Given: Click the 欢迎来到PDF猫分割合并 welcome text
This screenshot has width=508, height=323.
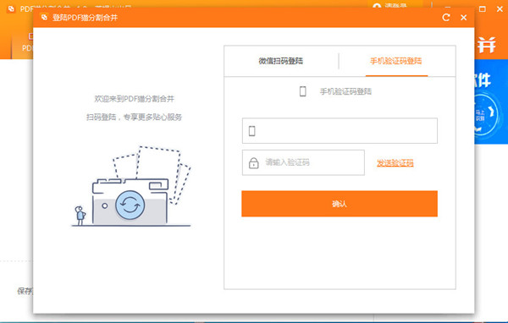Looking at the screenshot, I should [134, 99].
